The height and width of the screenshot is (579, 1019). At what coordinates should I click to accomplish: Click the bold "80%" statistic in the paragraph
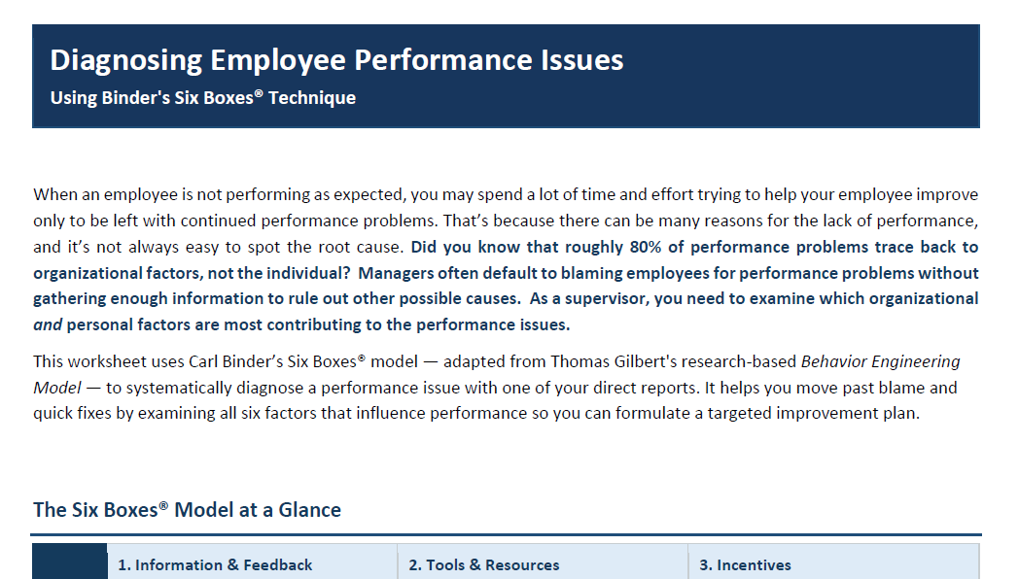click(646, 248)
